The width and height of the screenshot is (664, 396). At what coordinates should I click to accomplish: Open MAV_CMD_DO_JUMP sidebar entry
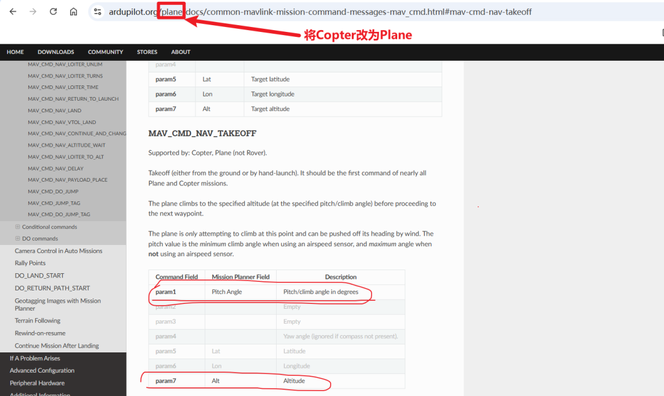(x=53, y=192)
